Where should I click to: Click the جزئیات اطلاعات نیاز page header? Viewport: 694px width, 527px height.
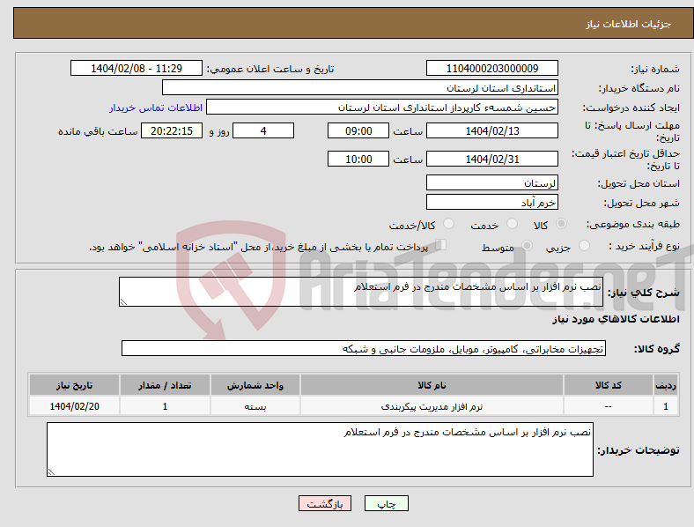[629, 24]
